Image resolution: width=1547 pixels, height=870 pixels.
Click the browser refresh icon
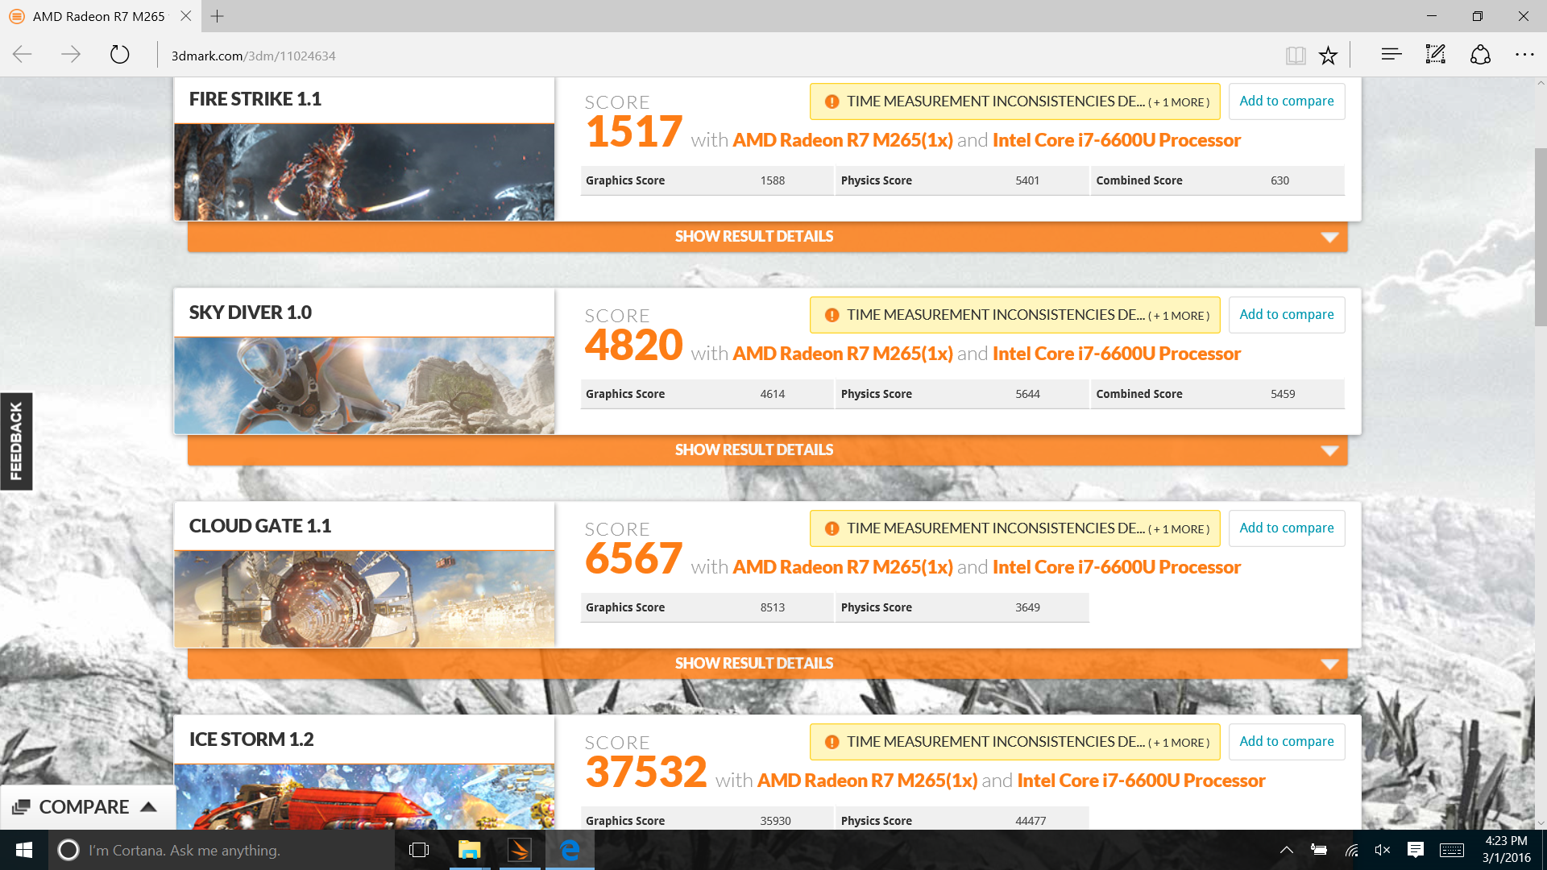click(x=119, y=55)
